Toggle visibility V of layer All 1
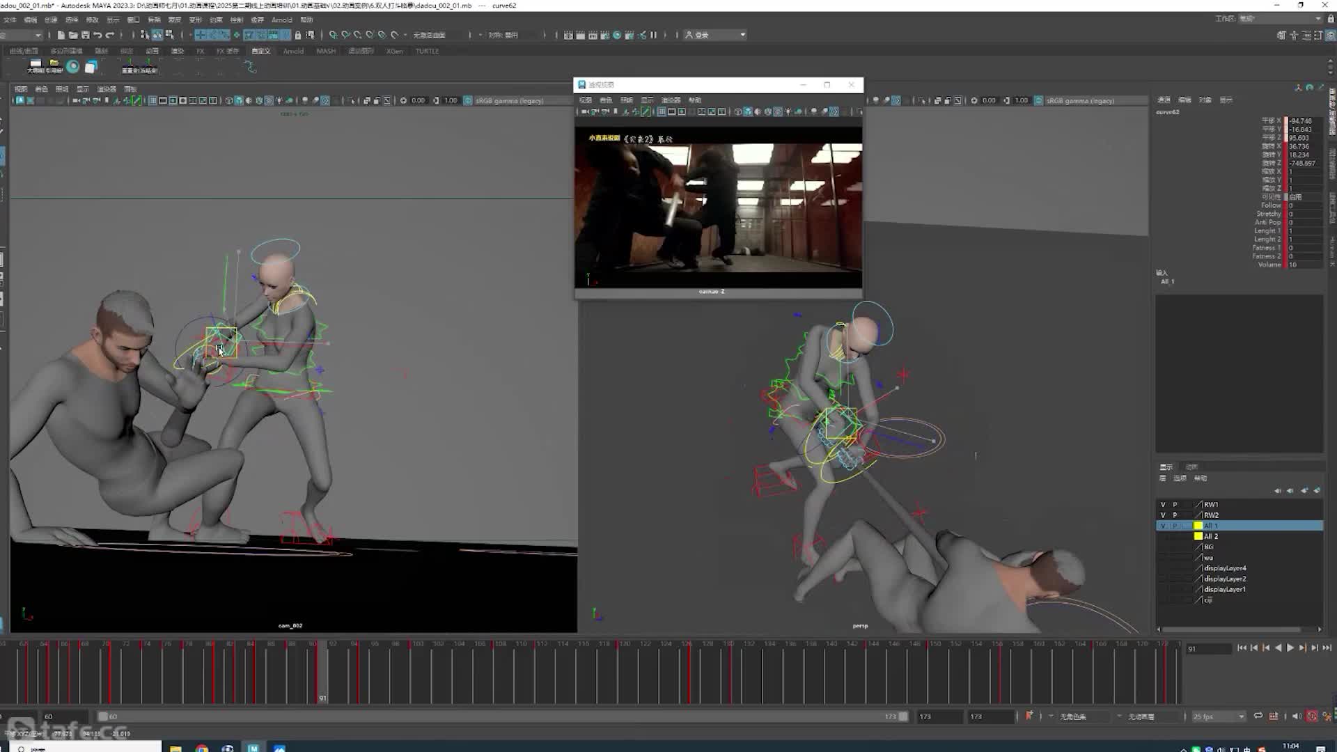 [1163, 526]
